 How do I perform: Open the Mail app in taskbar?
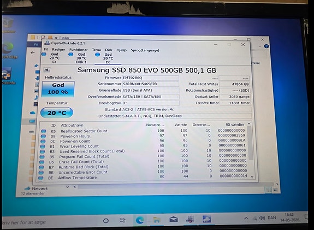[x=174, y=220]
